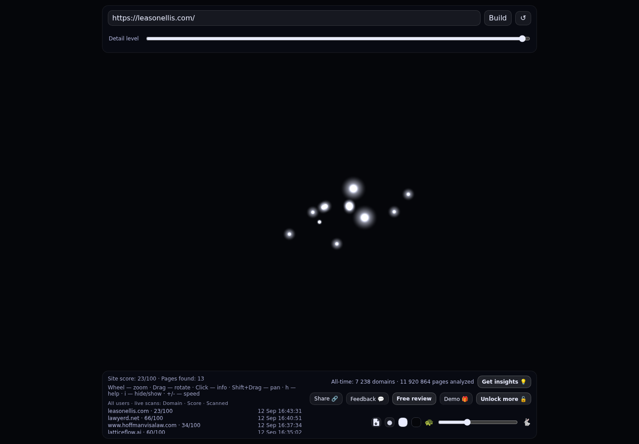Click the Get insights button
This screenshot has height=444, width=639.
[x=504, y=382]
